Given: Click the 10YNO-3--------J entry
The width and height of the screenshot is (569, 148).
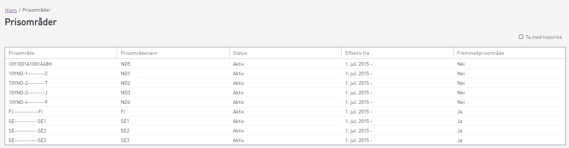Looking at the screenshot, I should click(x=285, y=93).
